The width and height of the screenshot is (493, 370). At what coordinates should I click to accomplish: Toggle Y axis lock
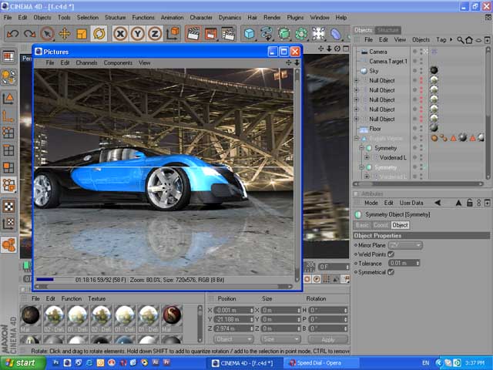coord(137,33)
